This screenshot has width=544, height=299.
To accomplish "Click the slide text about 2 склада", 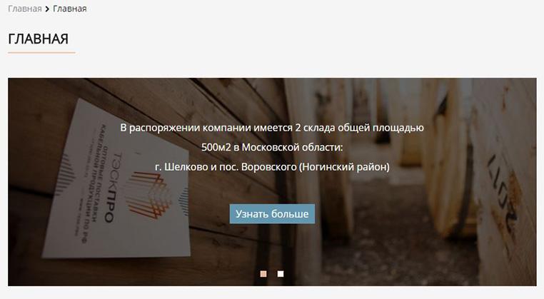I will click(x=272, y=128).
